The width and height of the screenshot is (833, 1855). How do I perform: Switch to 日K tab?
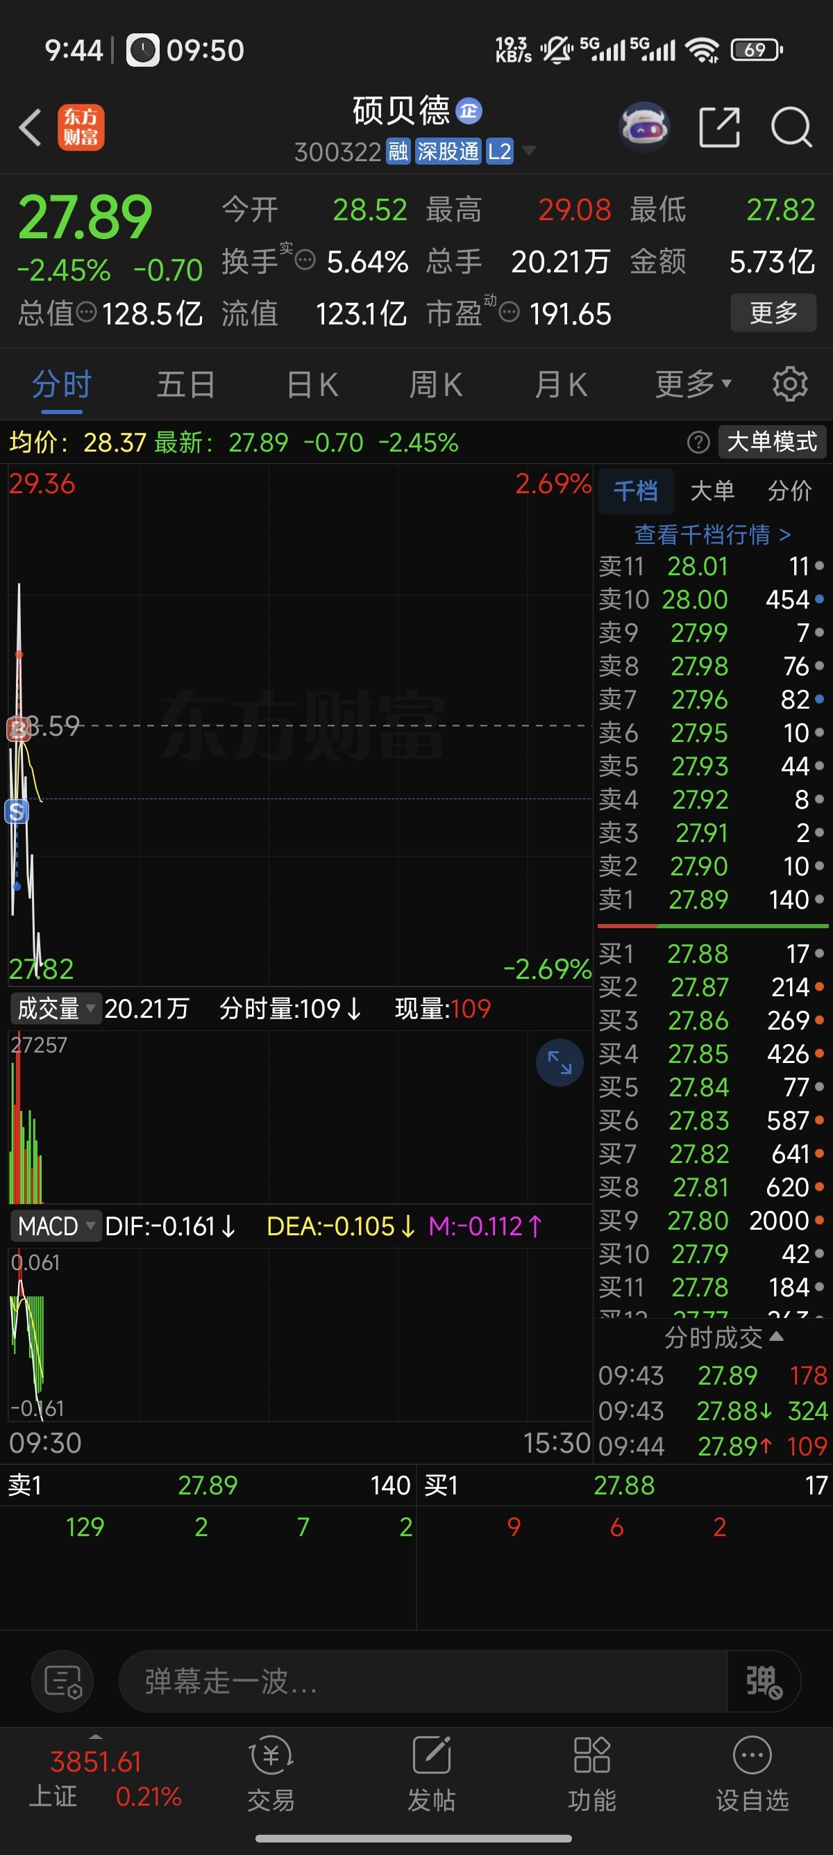coord(312,384)
